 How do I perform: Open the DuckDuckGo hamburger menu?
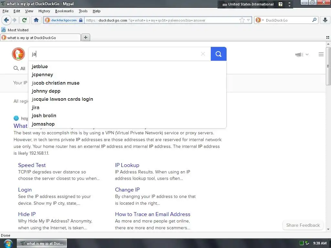[x=321, y=54]
